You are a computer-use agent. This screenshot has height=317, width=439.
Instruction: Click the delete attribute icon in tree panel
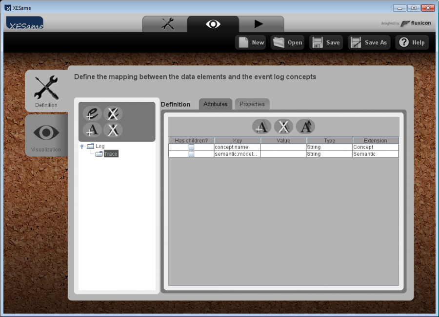[113, 130]
